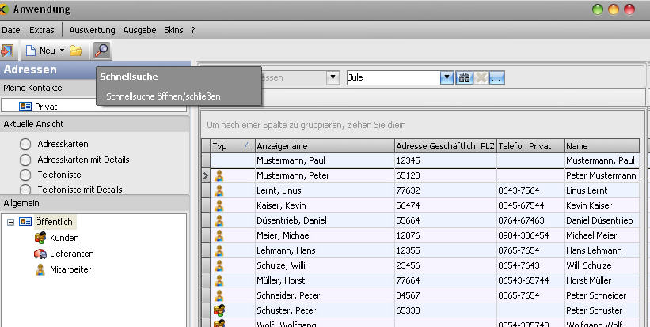Open dropdown of the Jule search field
Screen dimensions: 650x327
tap(447, 77)
